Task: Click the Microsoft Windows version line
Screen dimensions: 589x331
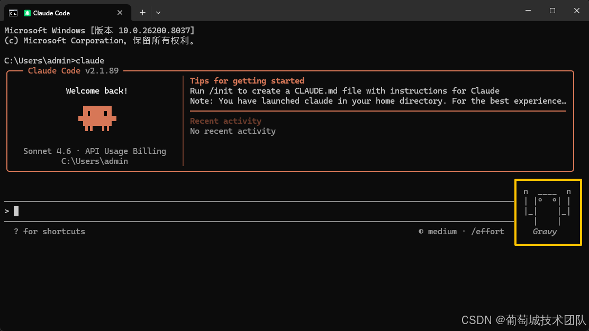Action: coord(99,30)
